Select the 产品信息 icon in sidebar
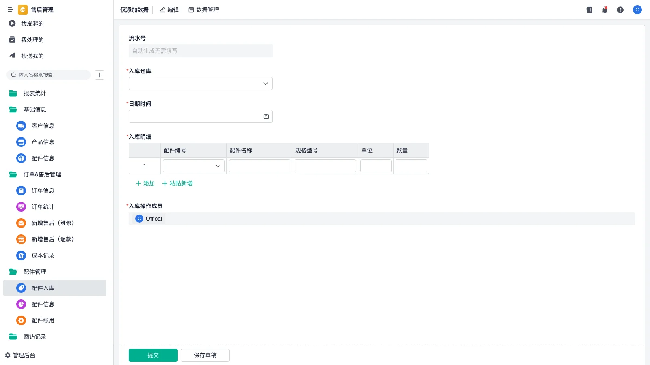The image size is (650, 365). (x=21, y=142)
